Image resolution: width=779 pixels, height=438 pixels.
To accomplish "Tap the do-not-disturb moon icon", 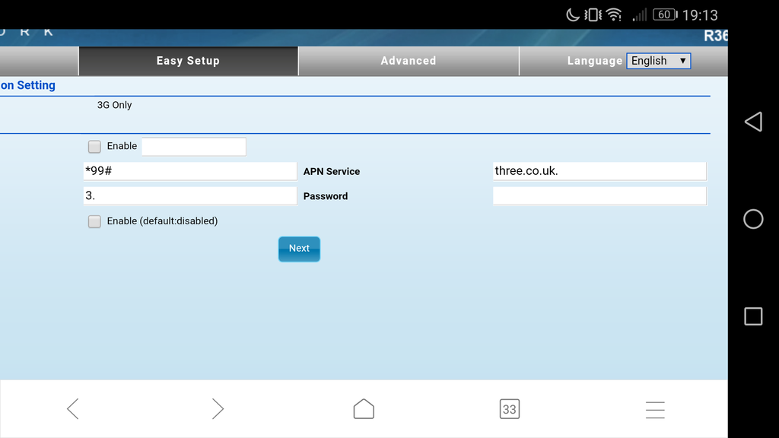I will click(x=573, y=15).
